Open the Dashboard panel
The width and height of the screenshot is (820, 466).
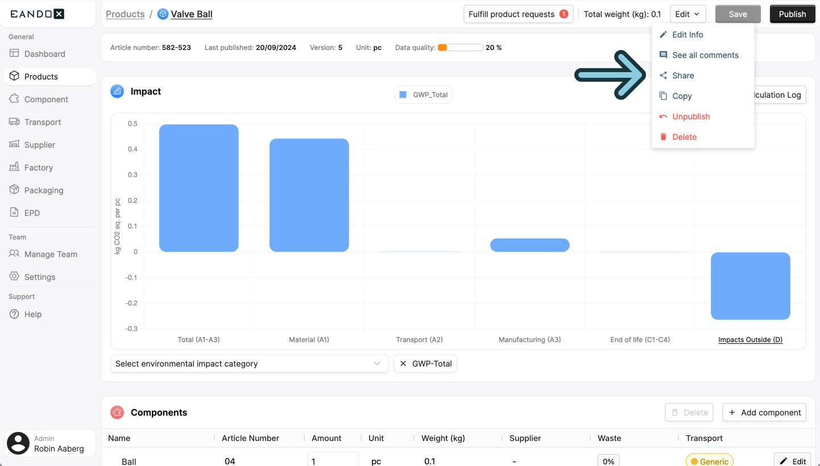point(43,53)
